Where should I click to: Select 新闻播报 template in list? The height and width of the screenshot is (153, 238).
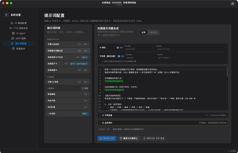[x=68, y=94]
